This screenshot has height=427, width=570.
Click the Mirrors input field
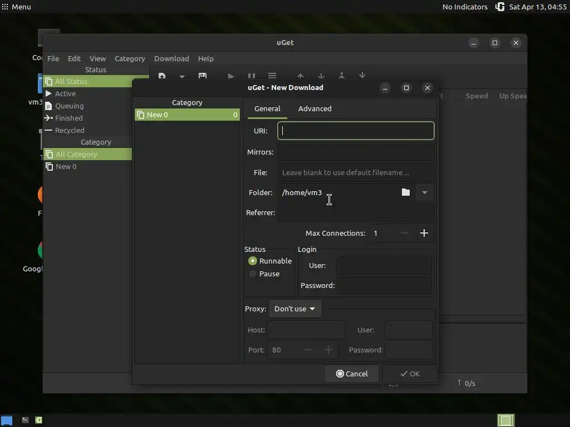click(356, 152)
